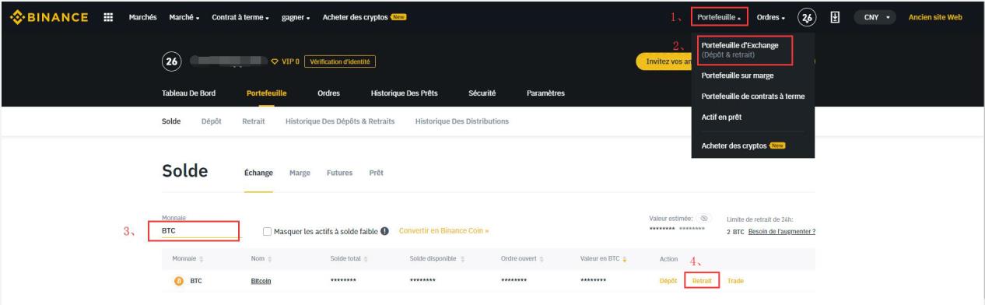Open the Tableau De Bord tab
This screenshot has height=305, width=985.
pos(188,93)
